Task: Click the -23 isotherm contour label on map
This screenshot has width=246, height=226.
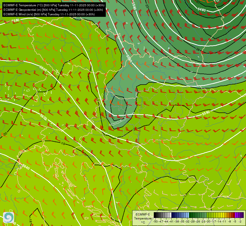Action: point(147,6)
